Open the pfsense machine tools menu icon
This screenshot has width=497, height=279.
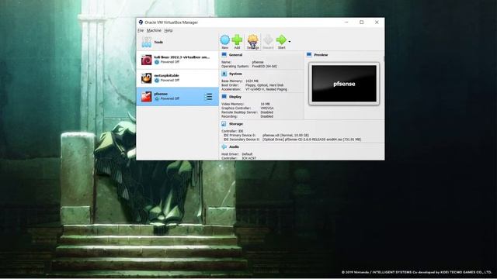click(x=208, y=96)
